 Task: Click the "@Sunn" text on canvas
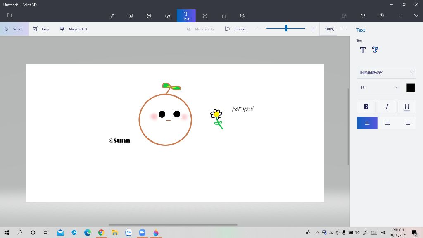119,140
